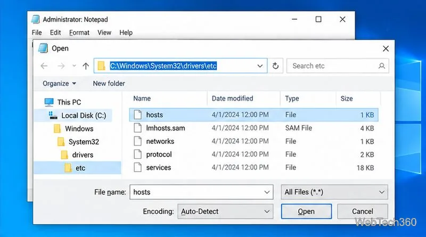Sort by Date modified column
The image size is (426, 237).
232,99
